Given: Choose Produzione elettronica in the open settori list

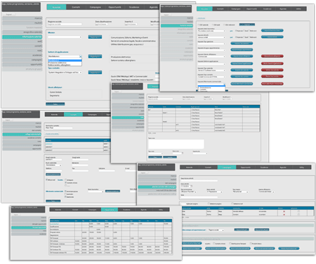Looking at the screenshot, I should click(58, 63).
